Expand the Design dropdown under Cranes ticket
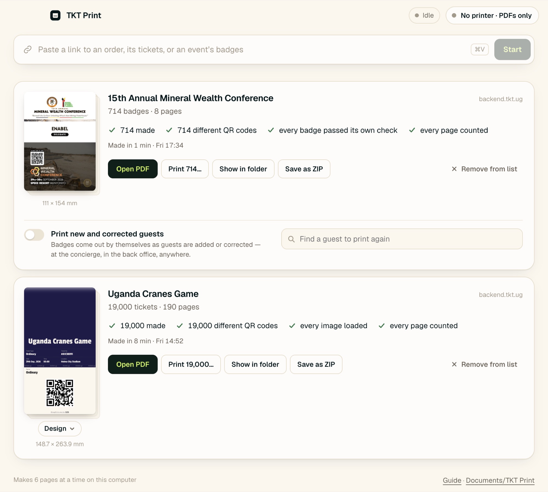 (x=60, y=428)
